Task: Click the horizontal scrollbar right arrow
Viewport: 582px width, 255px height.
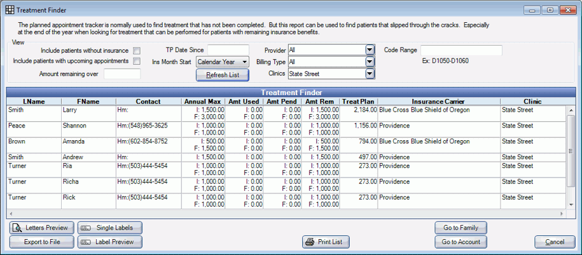Action: coord(562,214)
